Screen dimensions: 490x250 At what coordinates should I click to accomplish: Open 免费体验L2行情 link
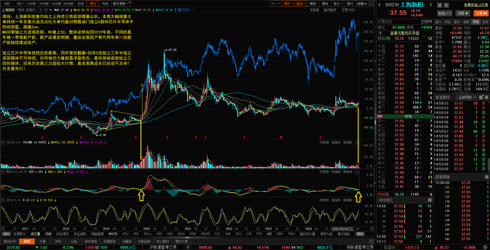[476, 5]
